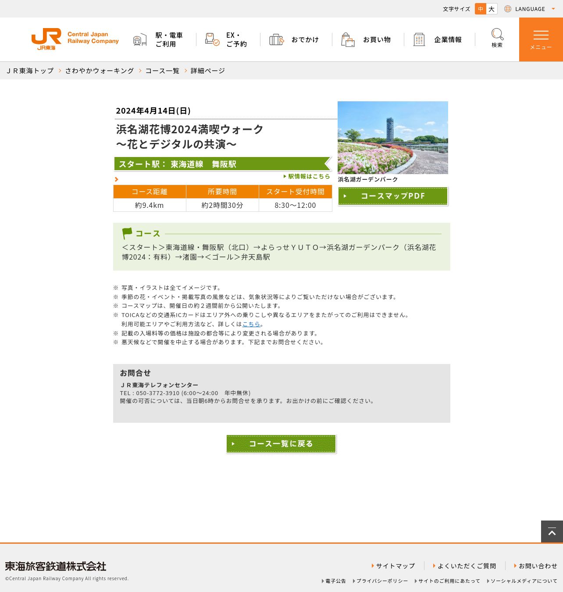Click the 詳細ページ breadcrumb text
The width and height of the screenshot is (563, 592).
[x=208, y=71]
